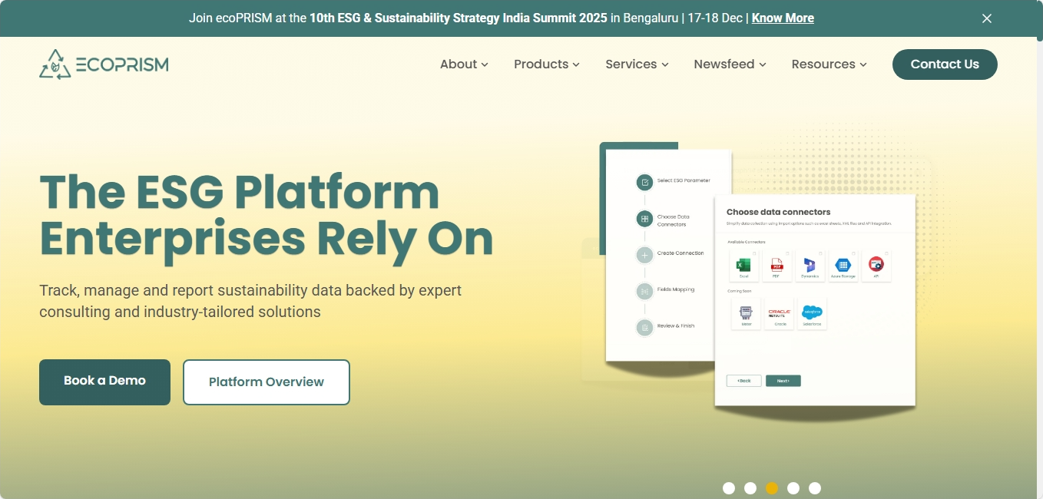The width and height of the screenshot is (1043, 499).
Task: Select the API connector icon
Action: tap(876, 264)
